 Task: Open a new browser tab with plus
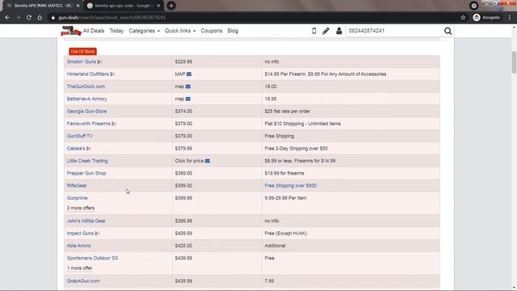171,6
